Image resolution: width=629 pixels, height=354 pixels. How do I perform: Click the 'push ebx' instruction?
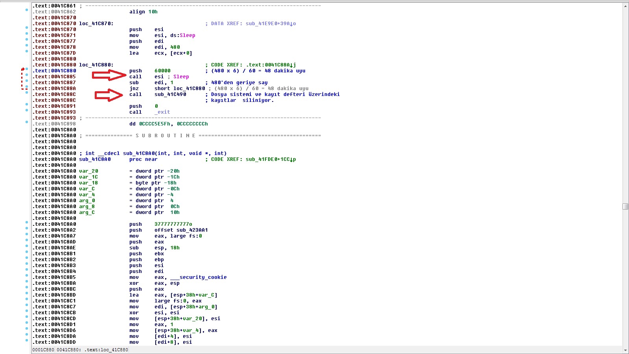(147, 254)
